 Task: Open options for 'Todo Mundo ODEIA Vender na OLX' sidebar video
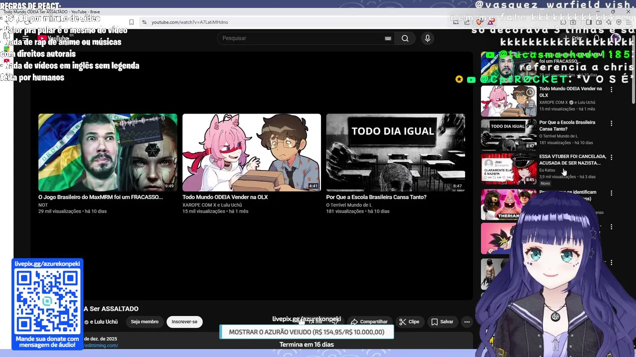611,90
